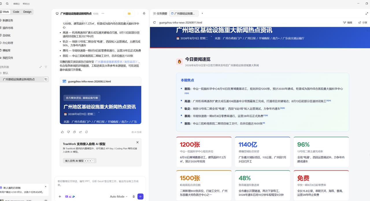Click citation [1][2] under 中山一院 item
Viewport: 370px width, 201px height.
tap(187, 93)
